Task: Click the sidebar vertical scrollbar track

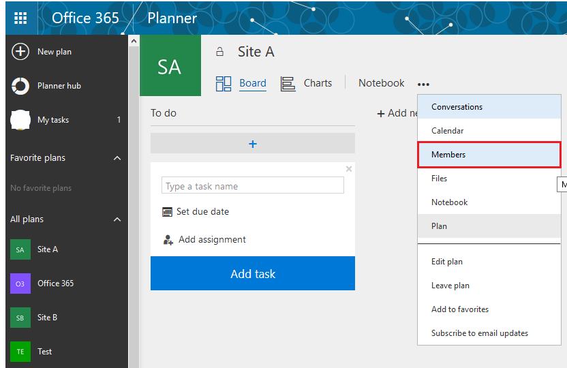Action: [134, 206]
